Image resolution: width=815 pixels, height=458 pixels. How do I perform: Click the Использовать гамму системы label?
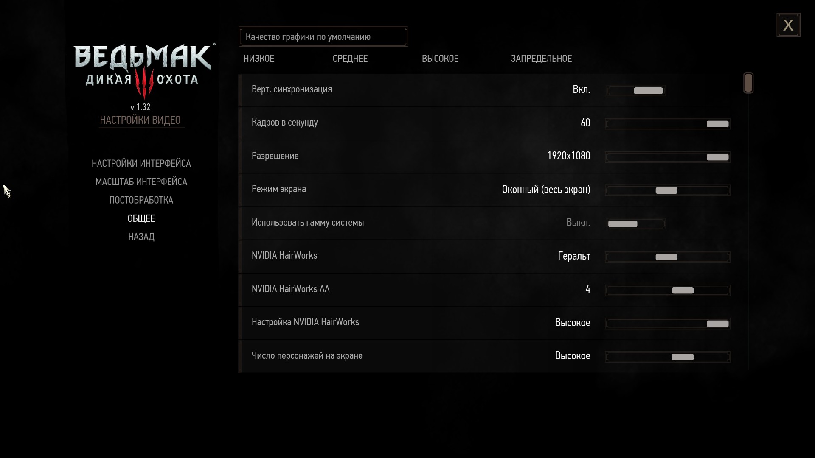click(x=307, y=222)
